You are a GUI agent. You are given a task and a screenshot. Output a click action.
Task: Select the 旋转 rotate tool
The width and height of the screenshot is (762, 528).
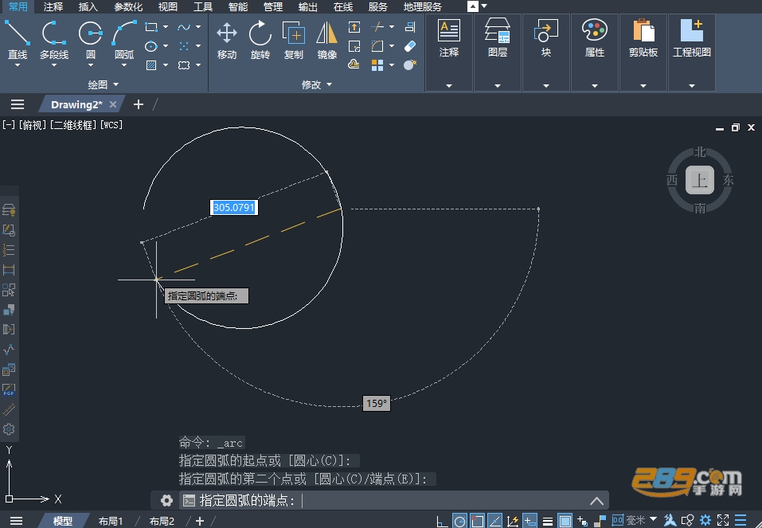260,41
